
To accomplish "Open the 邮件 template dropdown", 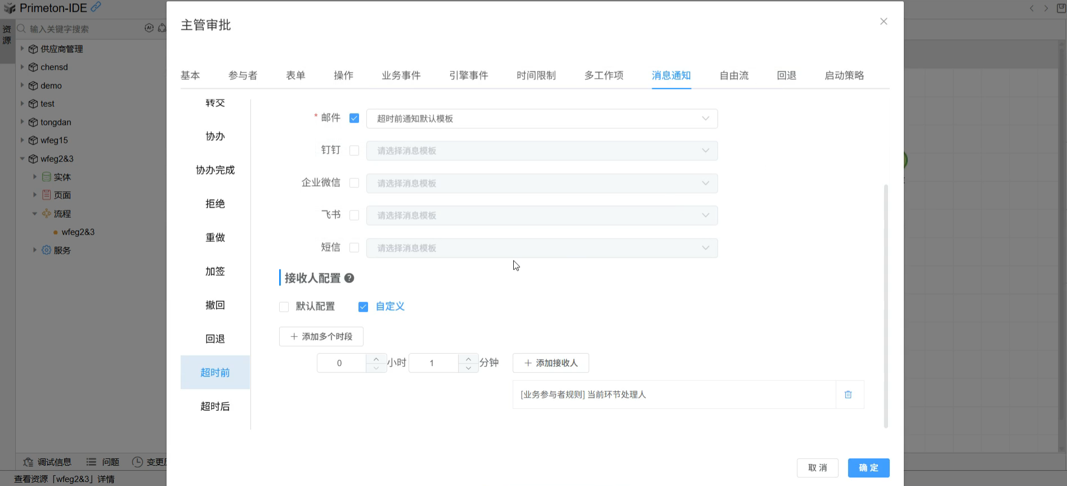I will pos(541,119).
